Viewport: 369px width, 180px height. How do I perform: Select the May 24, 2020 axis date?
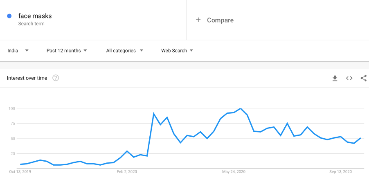(234, 172)
